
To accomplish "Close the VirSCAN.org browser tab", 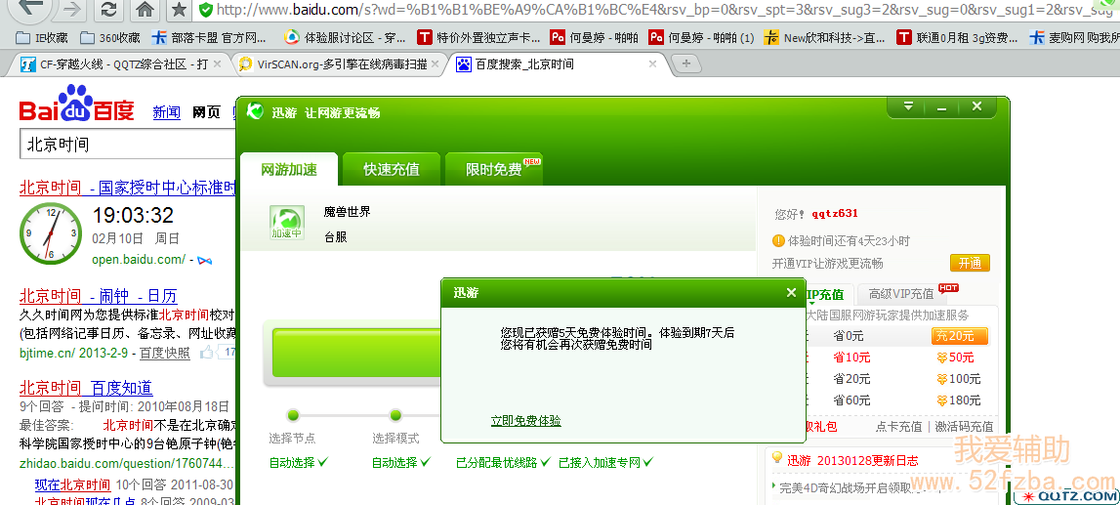I will tap(435, 64).
